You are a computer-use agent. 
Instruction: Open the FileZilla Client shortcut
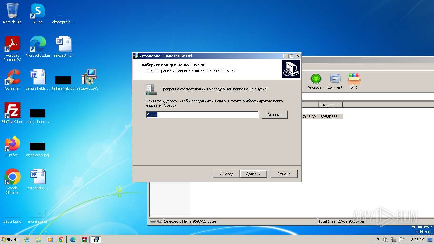12,113
